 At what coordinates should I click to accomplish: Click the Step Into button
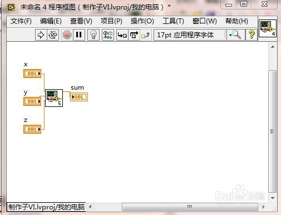122,35
